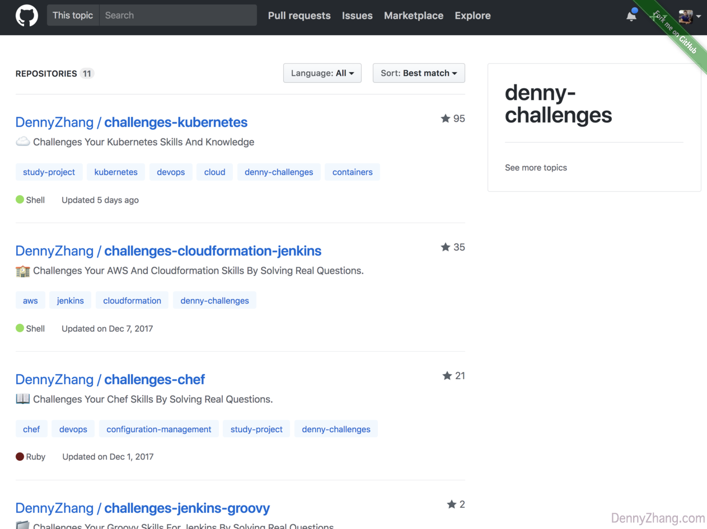The height and width of the screenshot is (529, 707).
Task: Focus the Search input field
Action: click(x=178, y=16)
